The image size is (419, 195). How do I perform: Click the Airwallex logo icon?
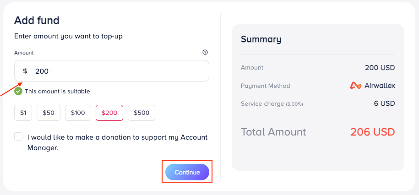click(356, 86)
